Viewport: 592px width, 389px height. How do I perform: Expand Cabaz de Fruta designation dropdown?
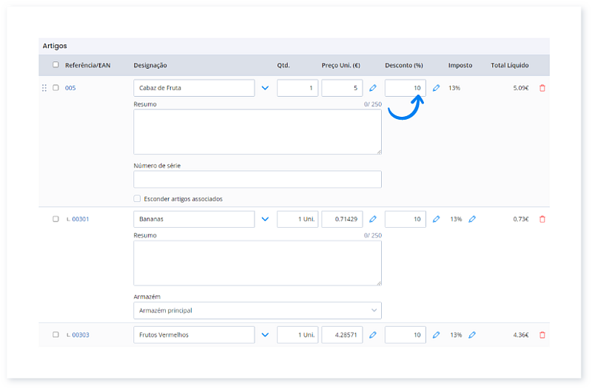(265, 88)
